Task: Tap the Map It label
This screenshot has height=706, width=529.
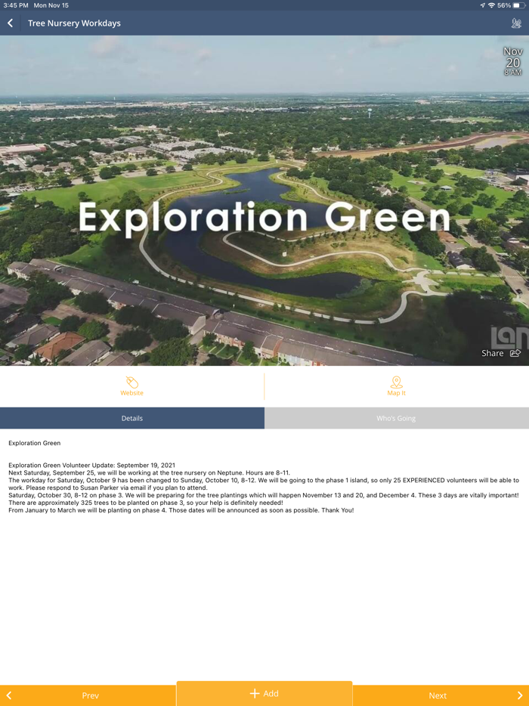Action: 396,393
